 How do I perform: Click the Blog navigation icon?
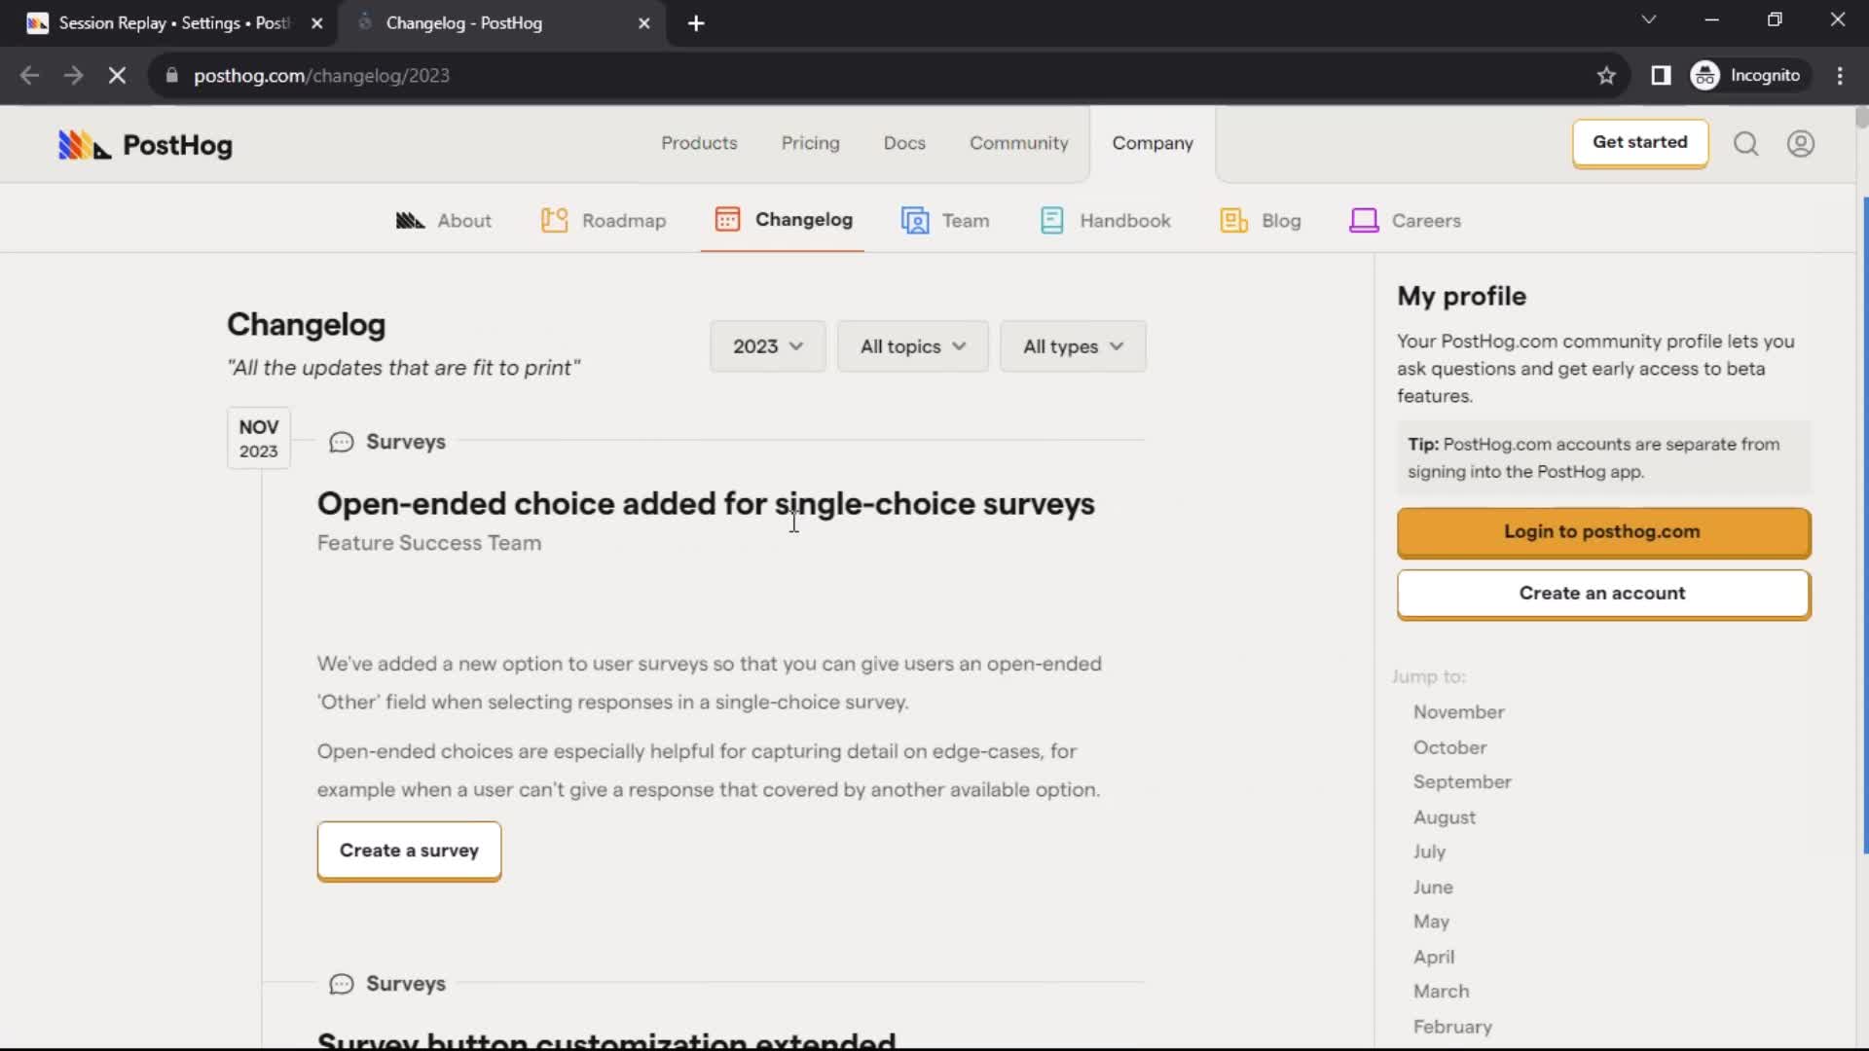point(1232,219)
